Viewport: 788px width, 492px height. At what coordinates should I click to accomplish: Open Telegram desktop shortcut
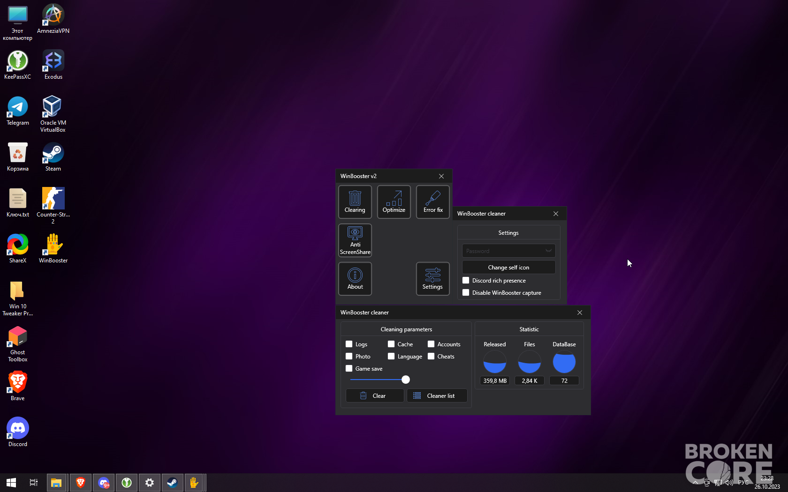click(x=18, y=111)
